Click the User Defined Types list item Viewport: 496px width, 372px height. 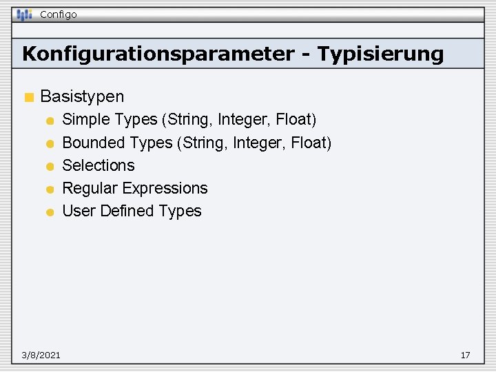point(132,211)
